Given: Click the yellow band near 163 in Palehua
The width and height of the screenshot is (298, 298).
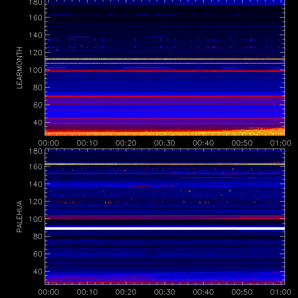Looking at the screenshot, I should pyautogui.click(x=165, y=164).
